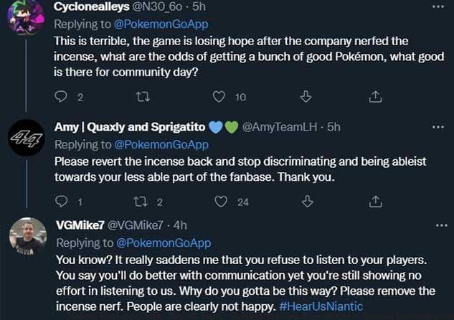Download Cyclonealleys' tweet via arrow icon
The width and height of the screenshot is (454, 320).
[x=304, y=97]
